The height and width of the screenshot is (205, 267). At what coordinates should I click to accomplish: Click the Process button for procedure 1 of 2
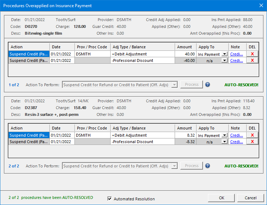[191, 85]
